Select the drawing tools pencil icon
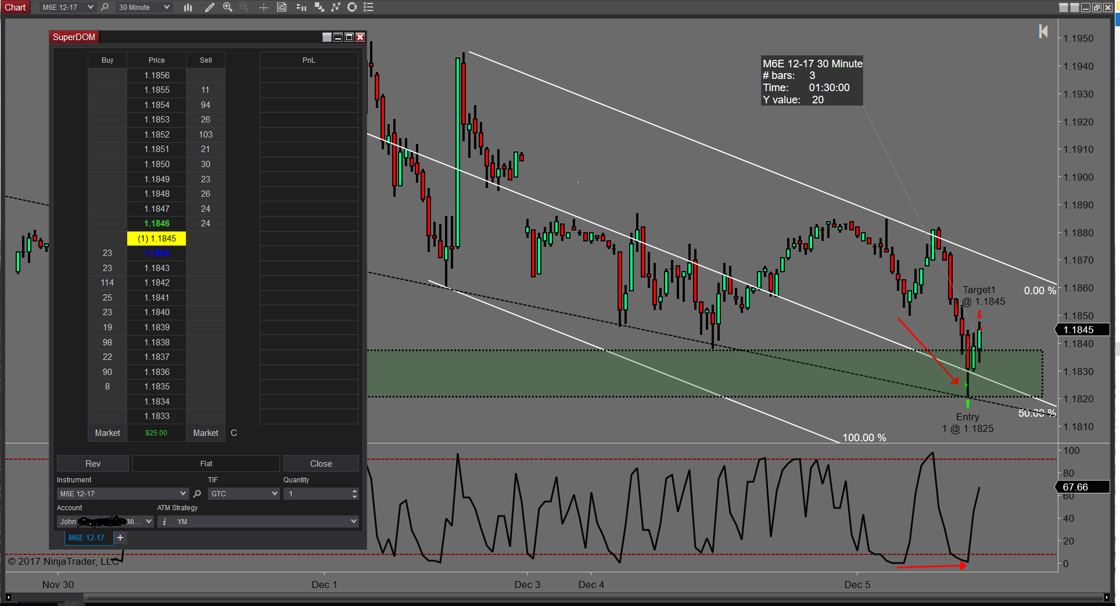 210,7
